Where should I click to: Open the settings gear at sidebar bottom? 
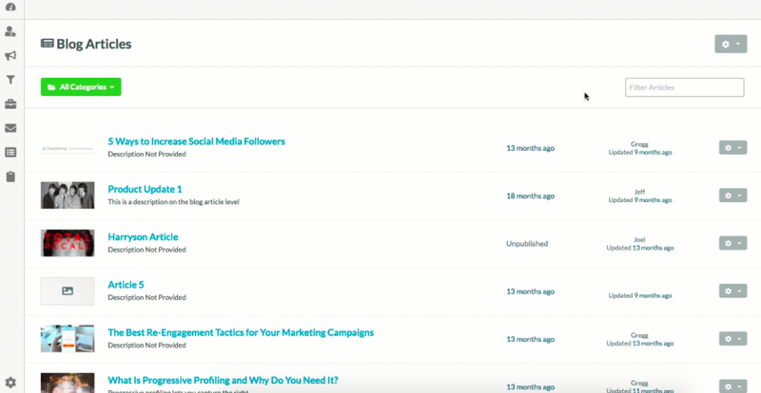point(10,383)
